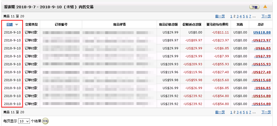Viewport: 277px width, 126px height.
Task: Click the sort arrow beside 日期
Action: point(16,24)
